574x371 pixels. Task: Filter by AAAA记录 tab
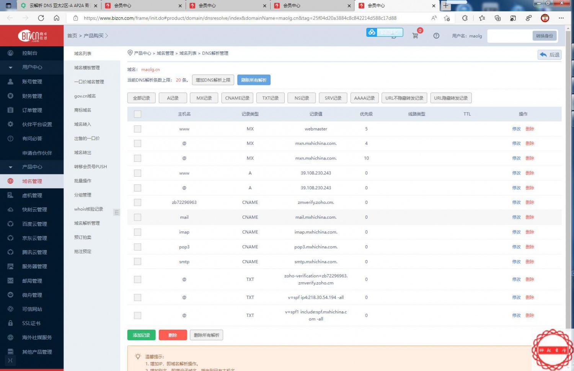point(364,98)
